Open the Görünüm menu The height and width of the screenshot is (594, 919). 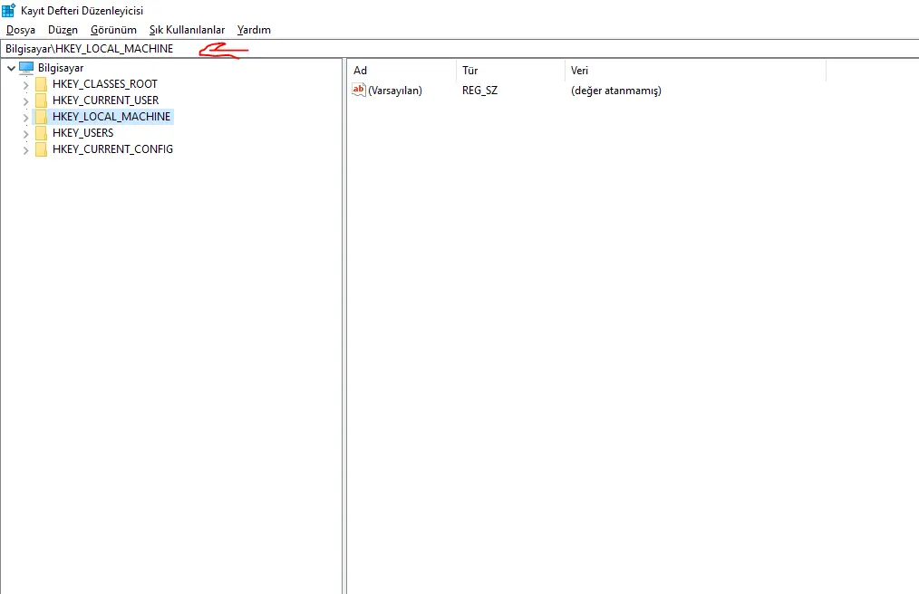(113, 30)
